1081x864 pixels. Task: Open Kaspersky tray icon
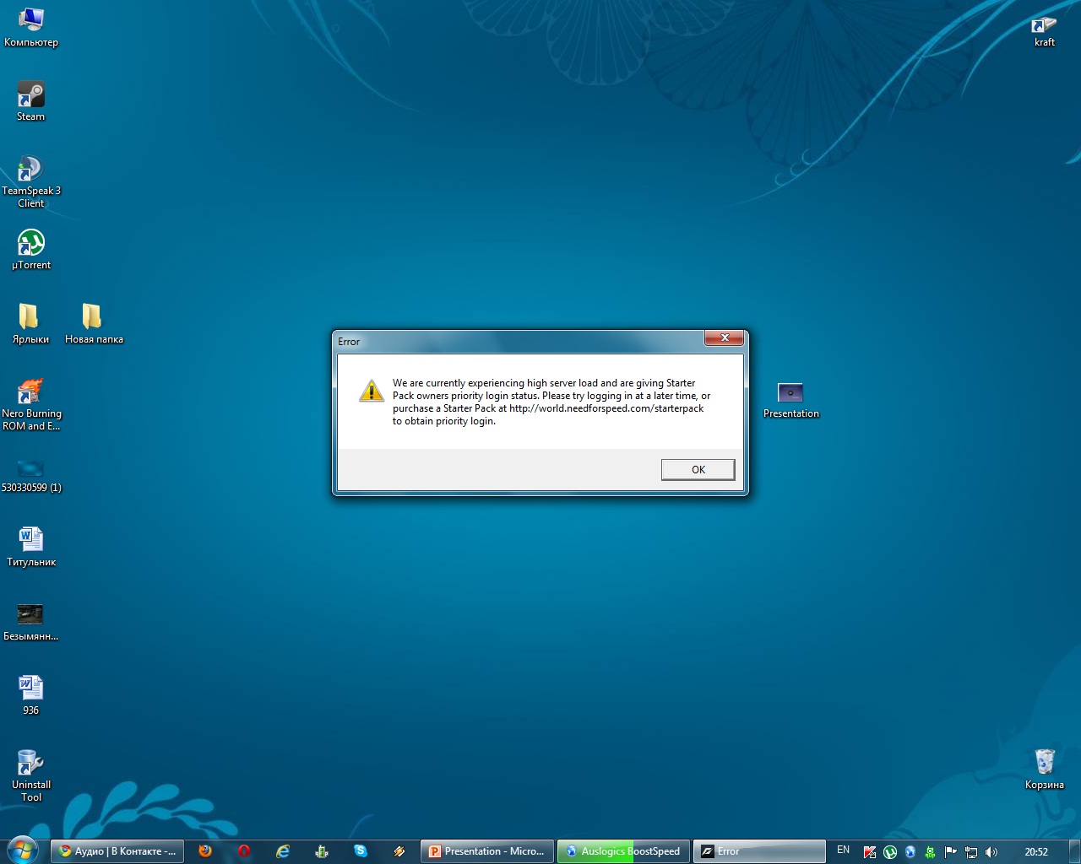(870, 851)
